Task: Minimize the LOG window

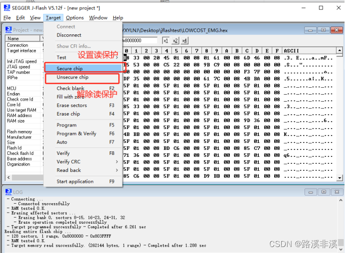Action: pyautogui.click(x=311, y=192)
